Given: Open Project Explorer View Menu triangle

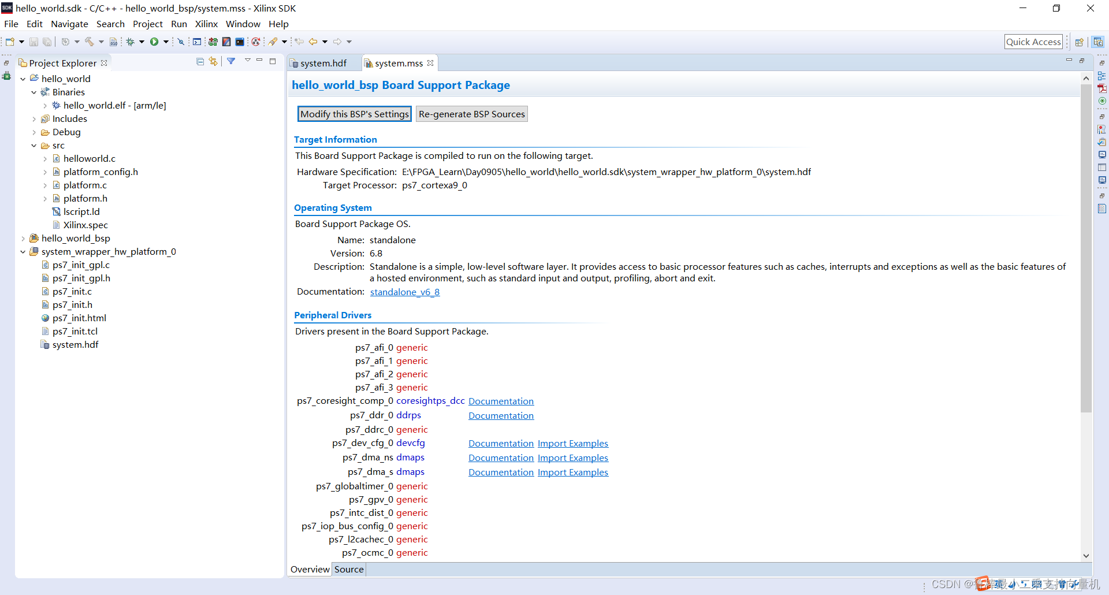Looking at the screenshot, I should pyautogui.click(x=247, y=61).
